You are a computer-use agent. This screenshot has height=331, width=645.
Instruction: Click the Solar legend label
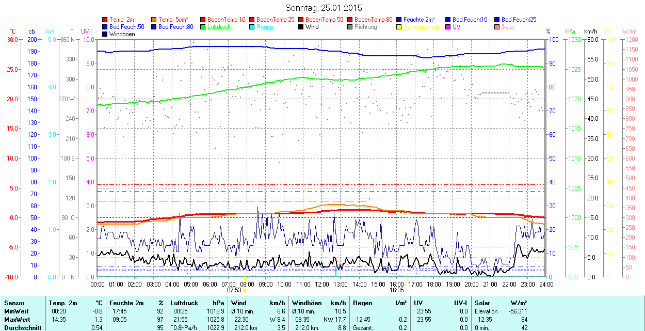(508, 27)
